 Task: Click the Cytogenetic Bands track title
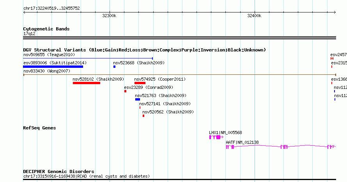46,29
